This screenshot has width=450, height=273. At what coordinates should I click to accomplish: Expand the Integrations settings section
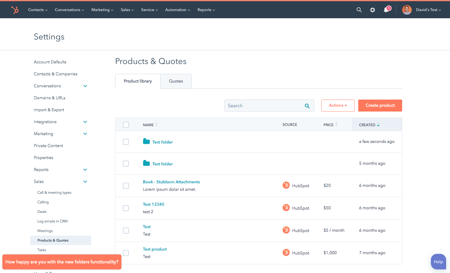point(85,122)
